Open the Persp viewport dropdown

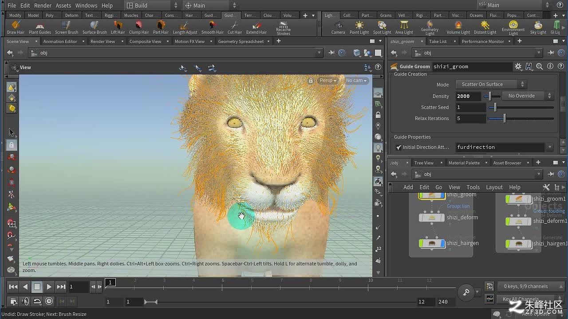click(x=328, y=81)
